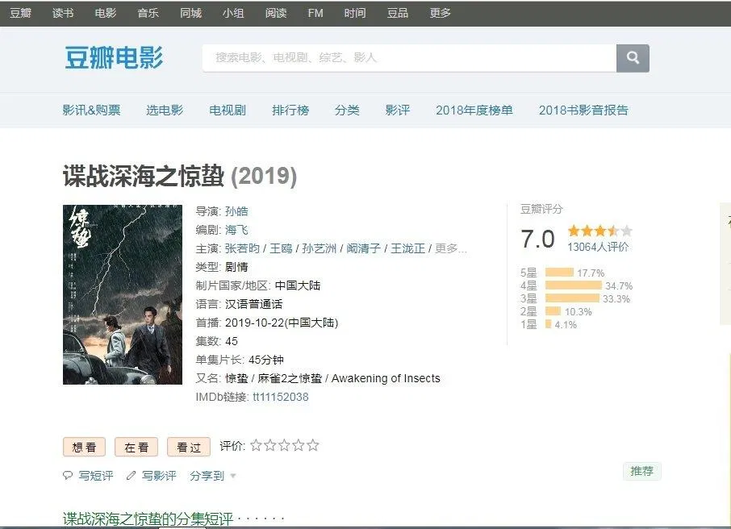Expand the 更多 cast list
Viewport: 731px width, 529px height.
tap(451, 248)
